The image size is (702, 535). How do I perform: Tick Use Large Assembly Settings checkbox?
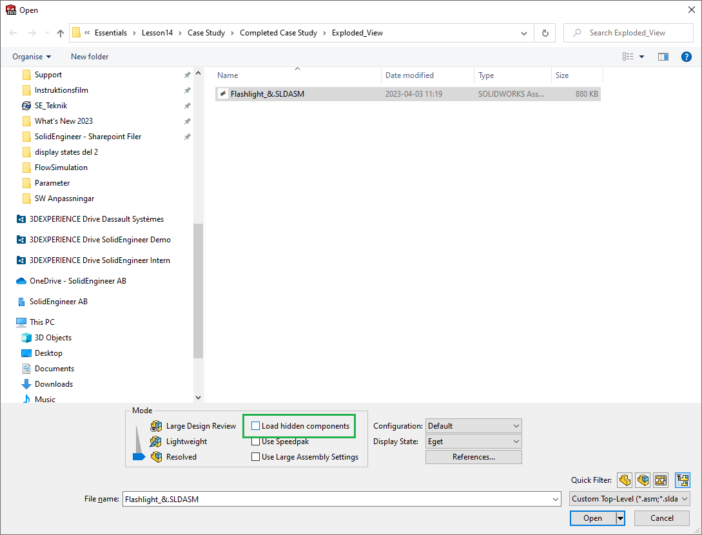click(256, 457)
